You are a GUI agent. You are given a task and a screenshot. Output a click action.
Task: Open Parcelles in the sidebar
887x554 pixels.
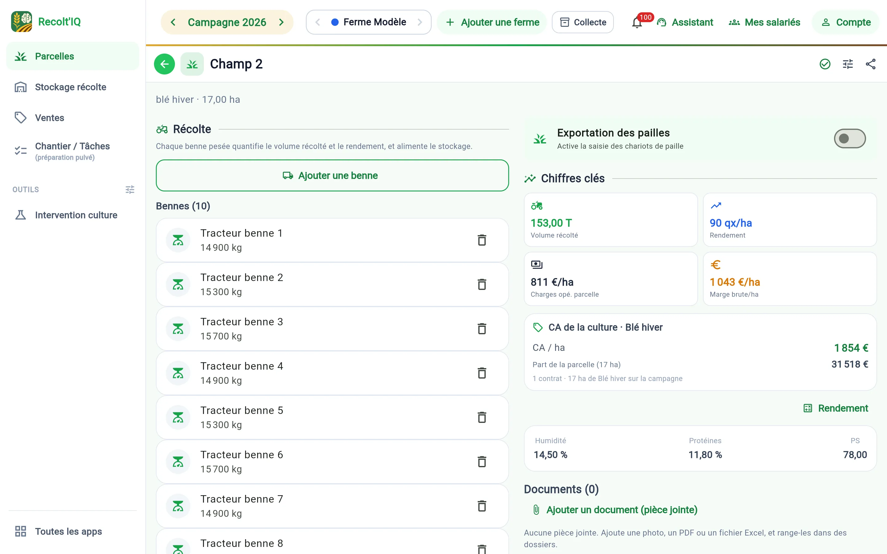click(73, 56)
